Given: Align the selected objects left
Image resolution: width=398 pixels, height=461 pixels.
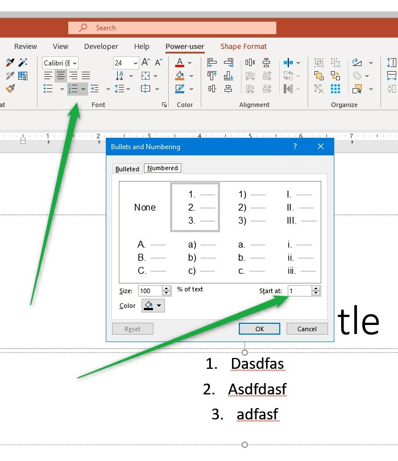Looking at the screenshot, I should 212,63.
